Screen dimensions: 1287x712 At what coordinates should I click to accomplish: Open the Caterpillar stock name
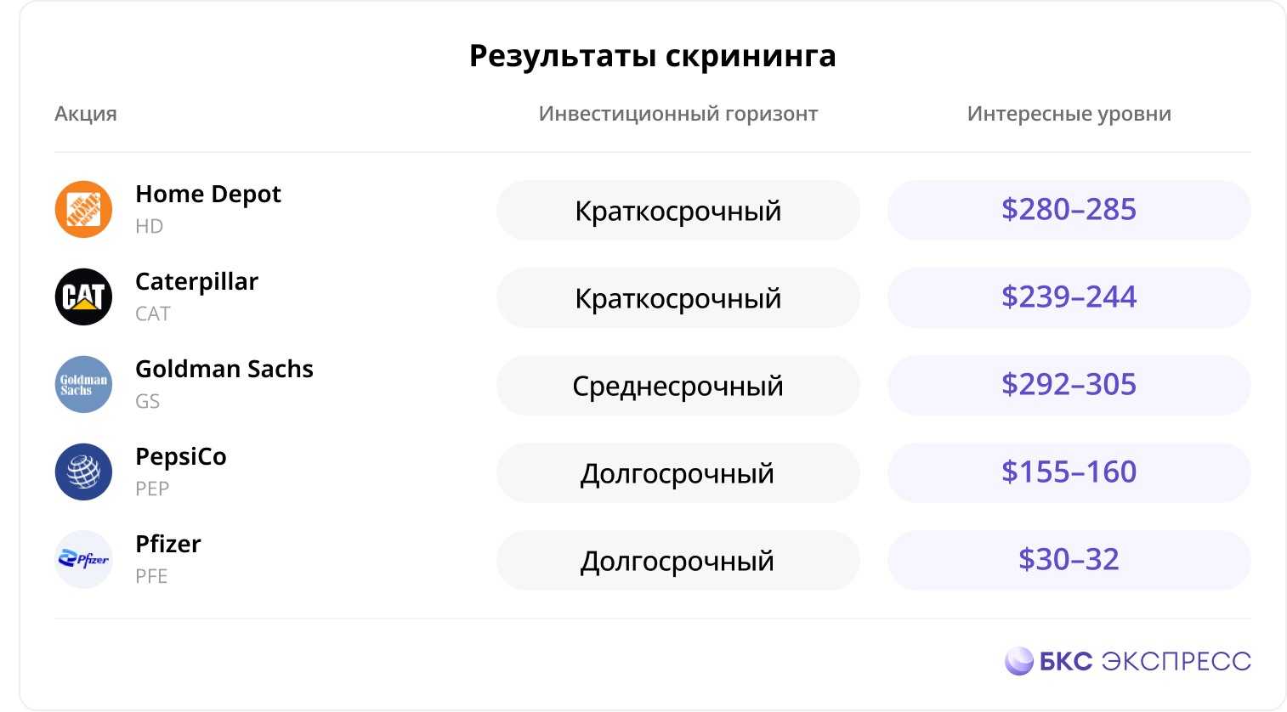click(x=196, y=282)
